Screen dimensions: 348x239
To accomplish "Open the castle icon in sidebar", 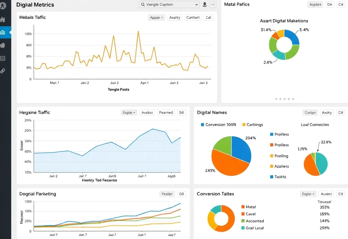I will coord(3,19).
